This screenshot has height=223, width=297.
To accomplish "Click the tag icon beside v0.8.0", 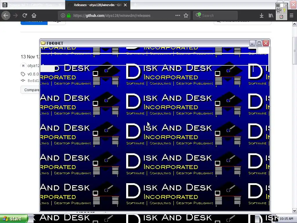I will (x=23, y=74).
